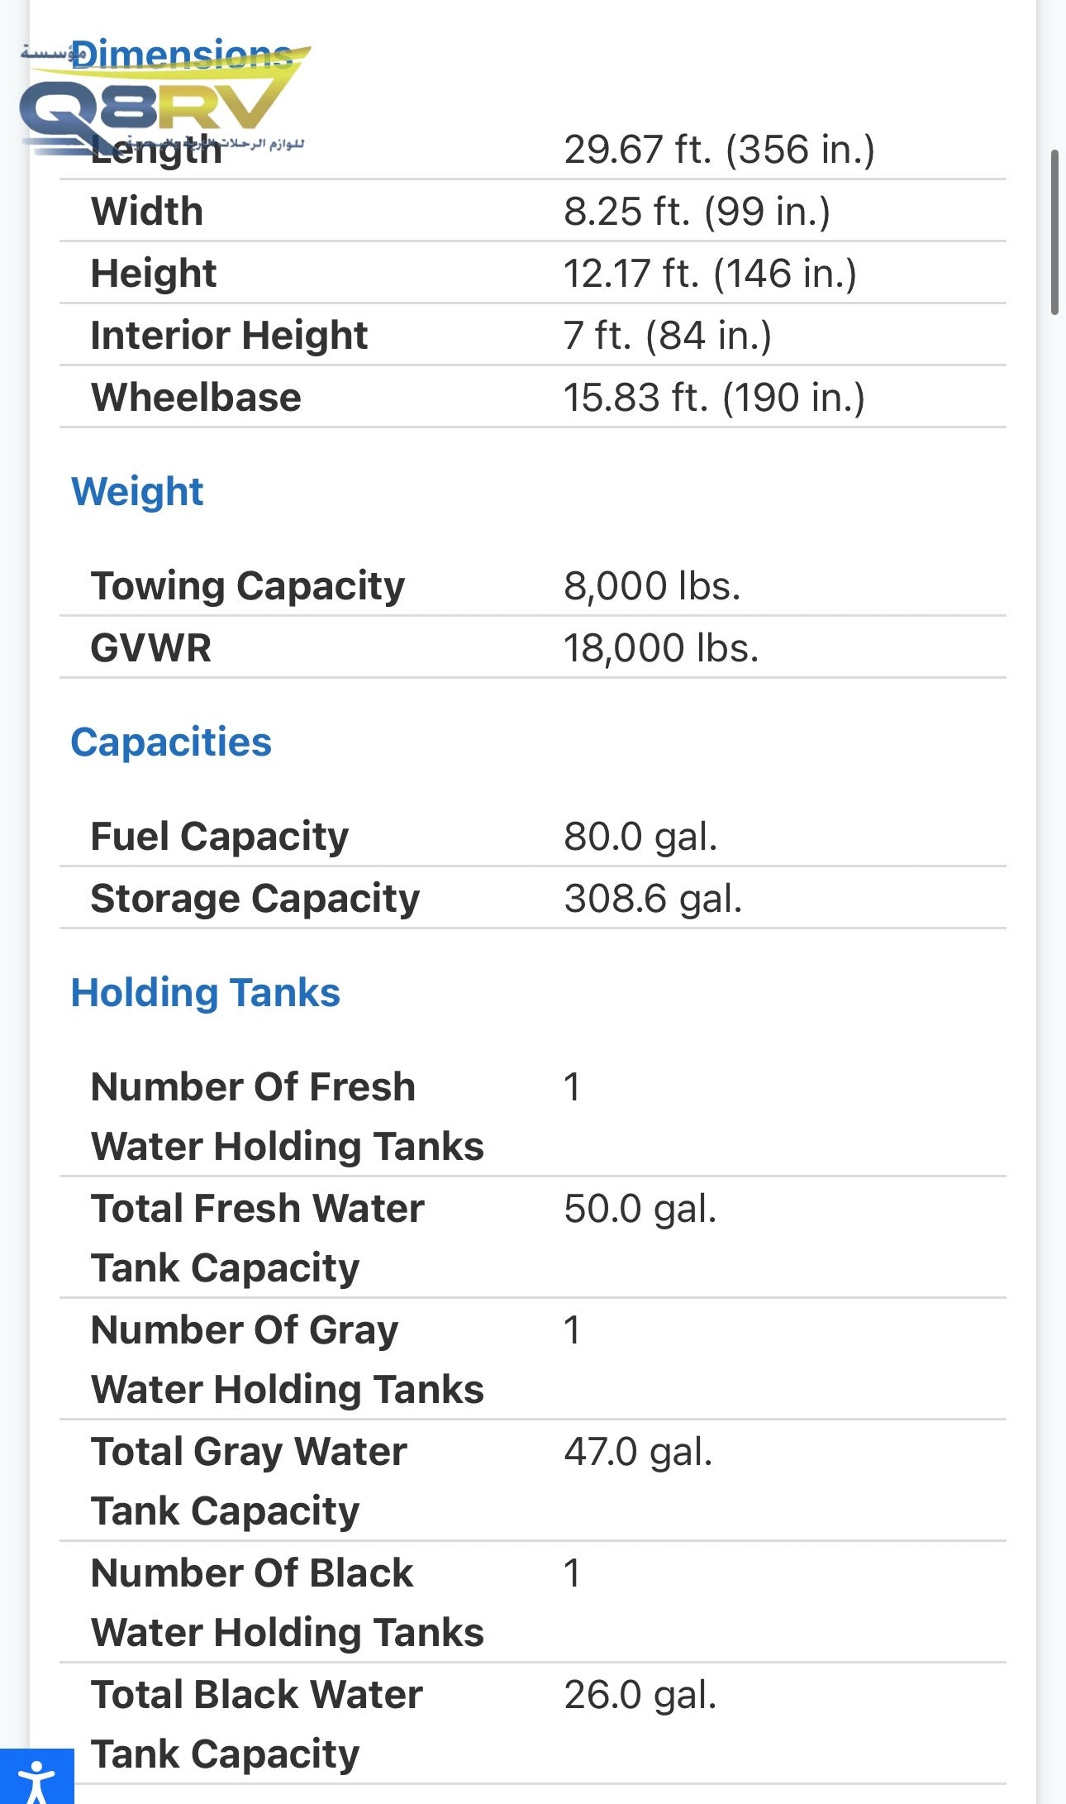Click the 47.0 gal. gray water value
The height and width of the screenshot is (1804, 1066).
click(x=638, y=1452)
